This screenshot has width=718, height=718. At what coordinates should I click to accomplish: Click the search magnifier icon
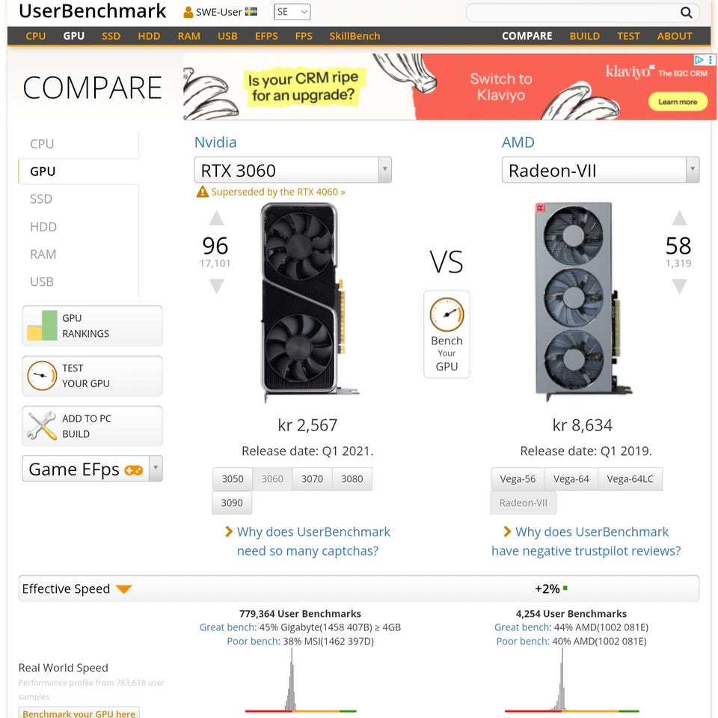point(686,12)
